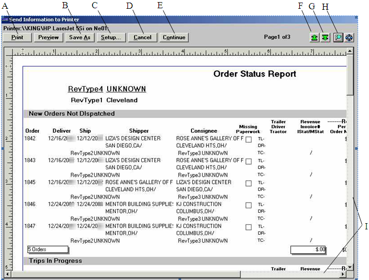Click the vertical scrollbar thumb
Image resolution: width=369 pixels, height=280 pixels.
click(350, 75)
